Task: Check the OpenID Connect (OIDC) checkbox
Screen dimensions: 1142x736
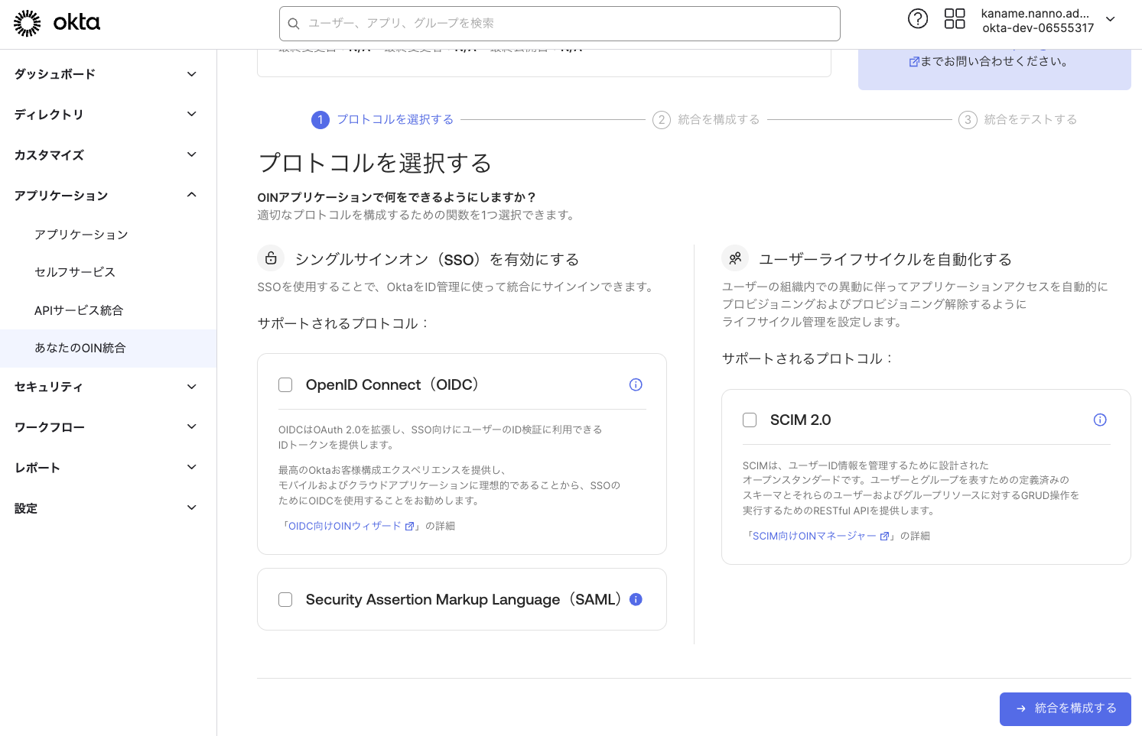Action: point(285,385)
